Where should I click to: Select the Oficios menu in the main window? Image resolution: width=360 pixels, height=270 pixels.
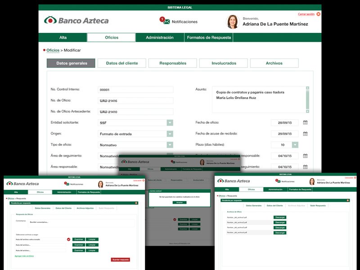[111, 37]
